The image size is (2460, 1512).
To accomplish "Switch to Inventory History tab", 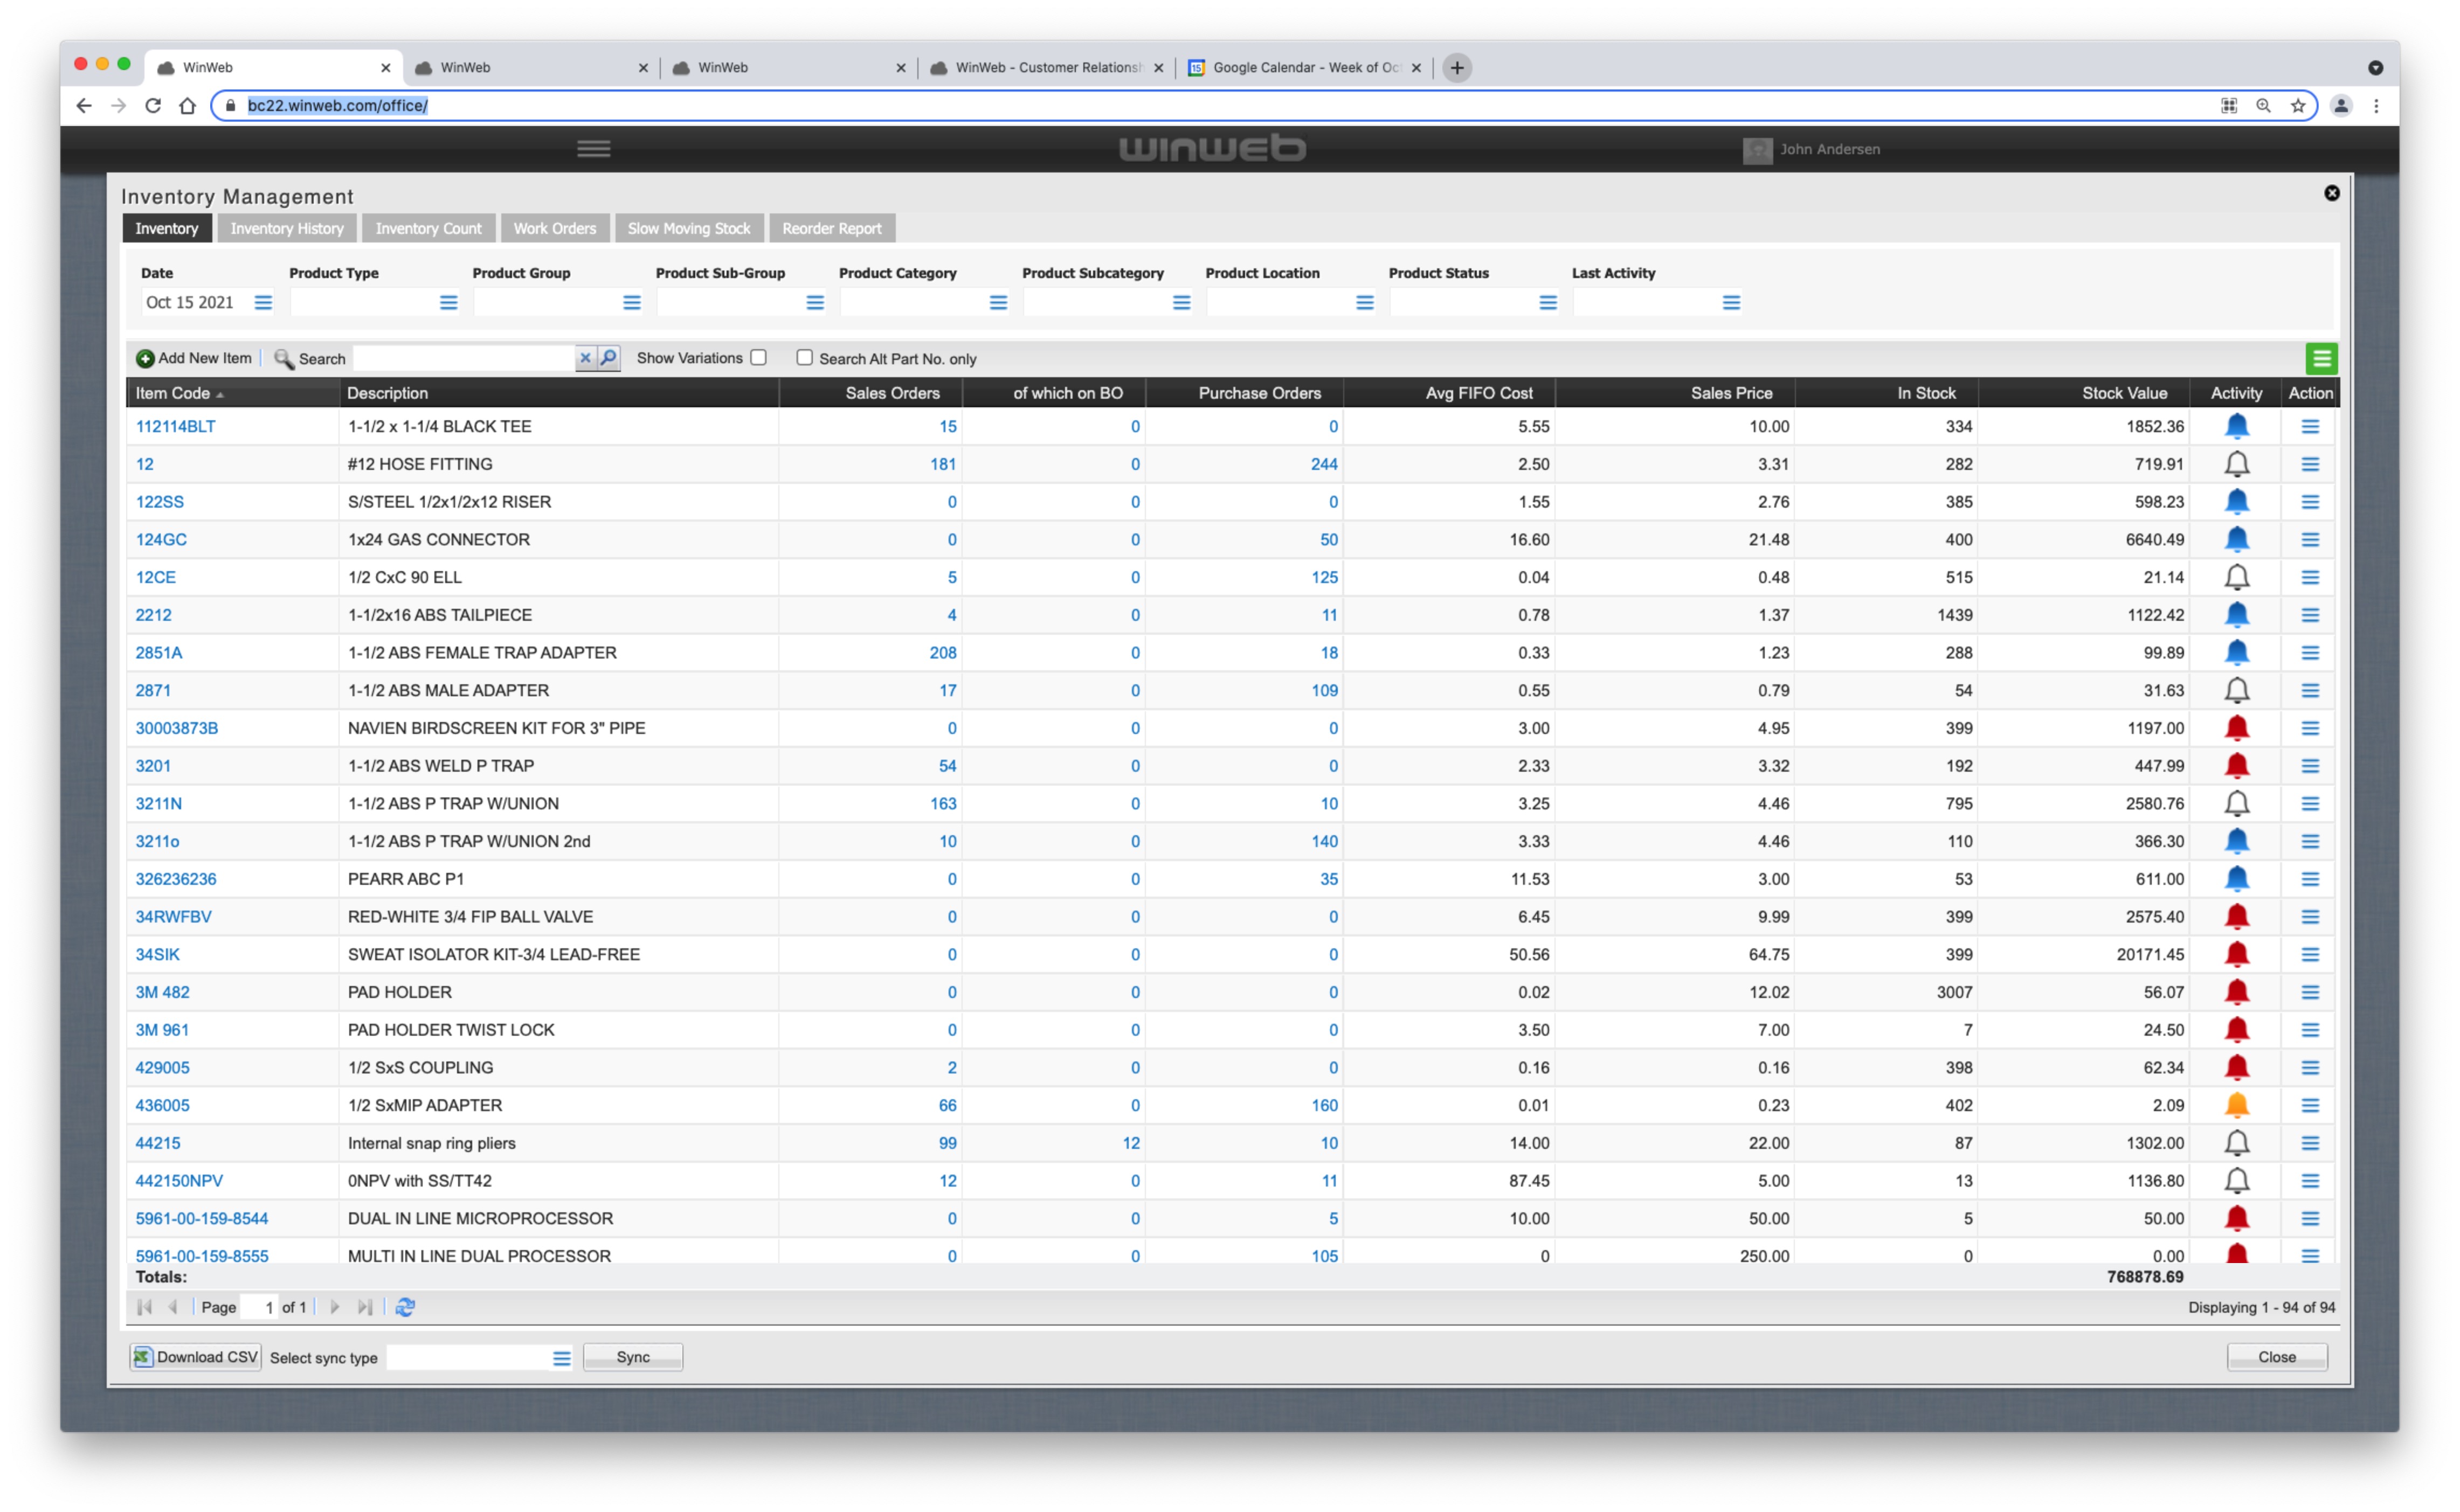I will click(286, 228).
